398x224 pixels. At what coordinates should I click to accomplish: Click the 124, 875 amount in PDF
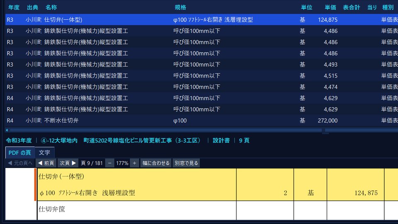366,193
